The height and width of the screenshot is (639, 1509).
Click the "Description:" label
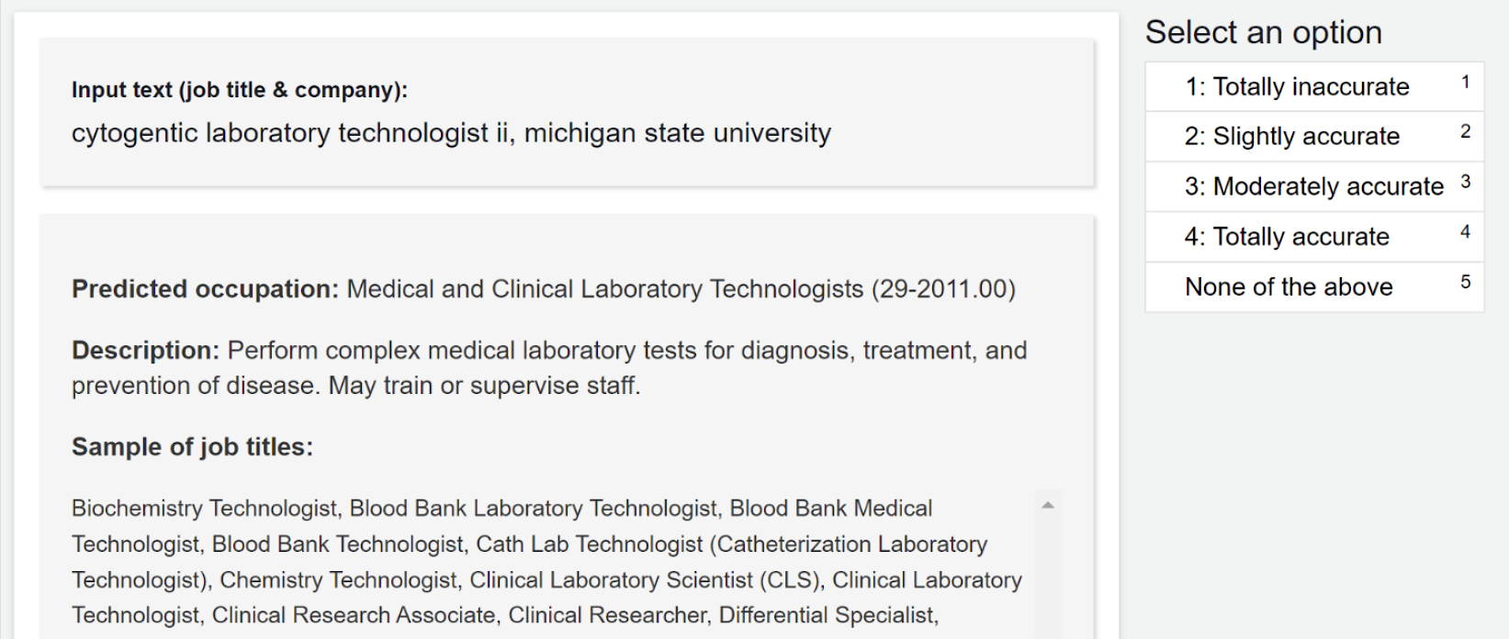(145, 351)
